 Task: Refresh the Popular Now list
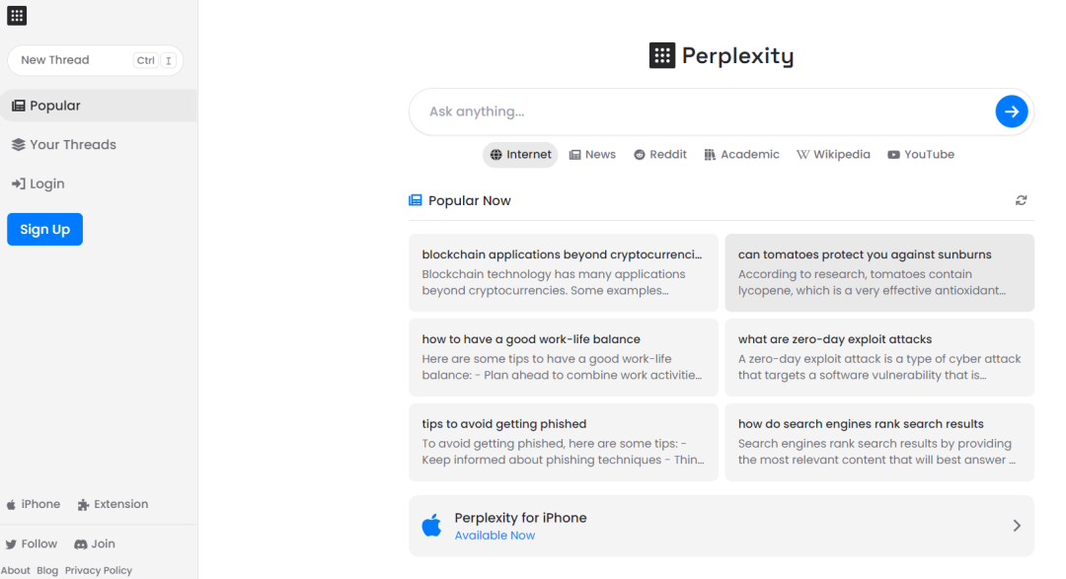[1021, 200]
